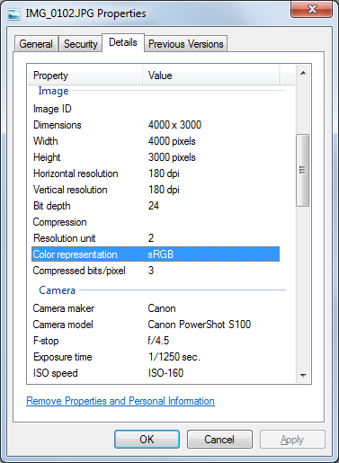
Task: Go to the Previous Versions tab
Action: tap(186, 44)
